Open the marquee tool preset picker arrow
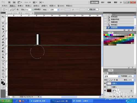Viewport: 137px width, 103px height. [x=7, y=10]
